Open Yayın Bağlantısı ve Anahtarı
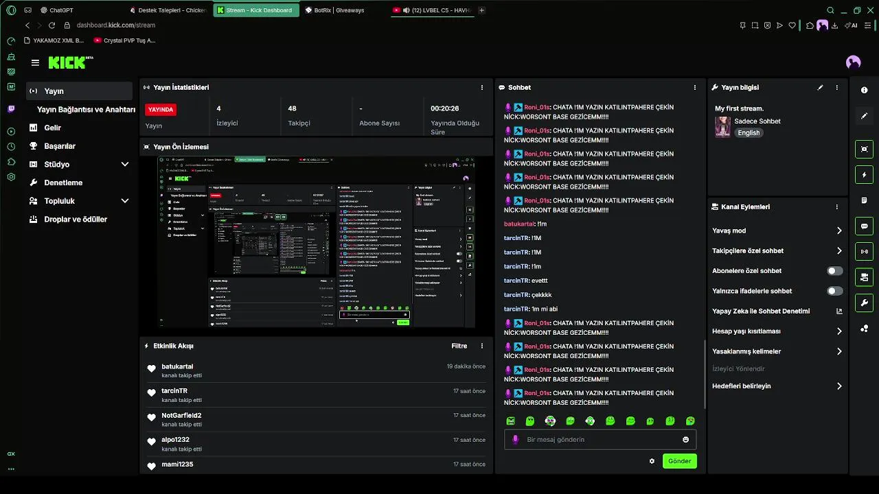Viewport: 879px width, 494px height. 86,110
